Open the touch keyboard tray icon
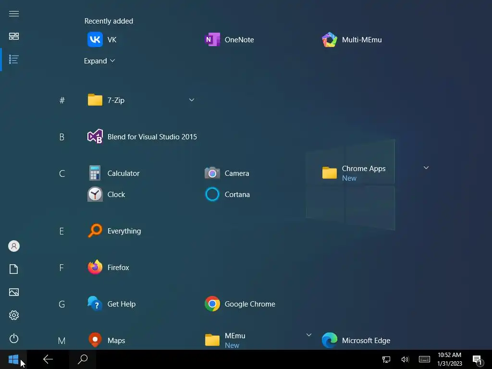 click(424, 359)
